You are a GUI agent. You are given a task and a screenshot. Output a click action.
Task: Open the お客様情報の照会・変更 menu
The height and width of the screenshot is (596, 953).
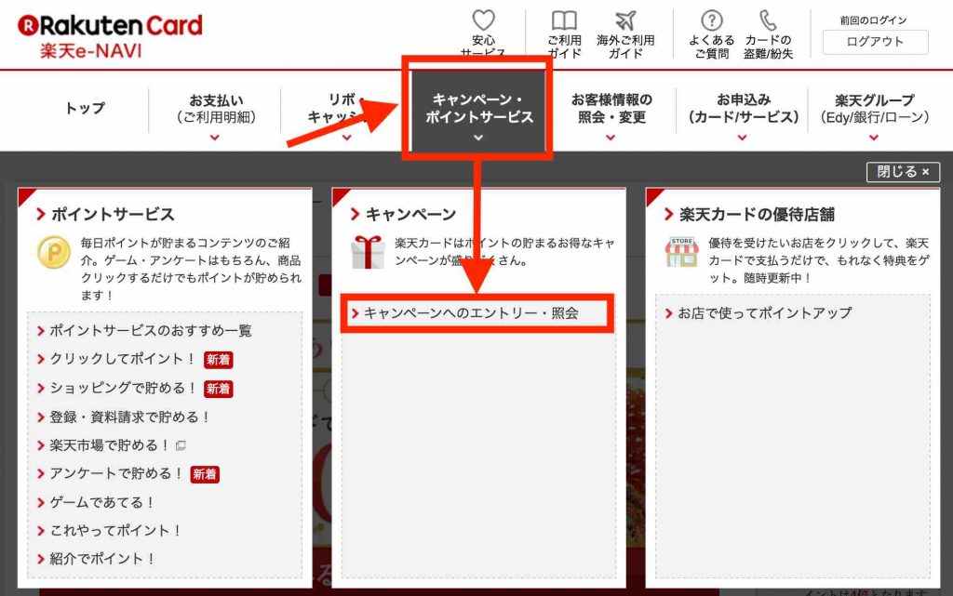[611, 109]
